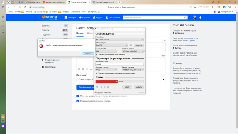238x134 pixels.
Task: Expand 'Показать расширенные параметры форматирования'
Action: pyautogui.click(x=115, y=73)
